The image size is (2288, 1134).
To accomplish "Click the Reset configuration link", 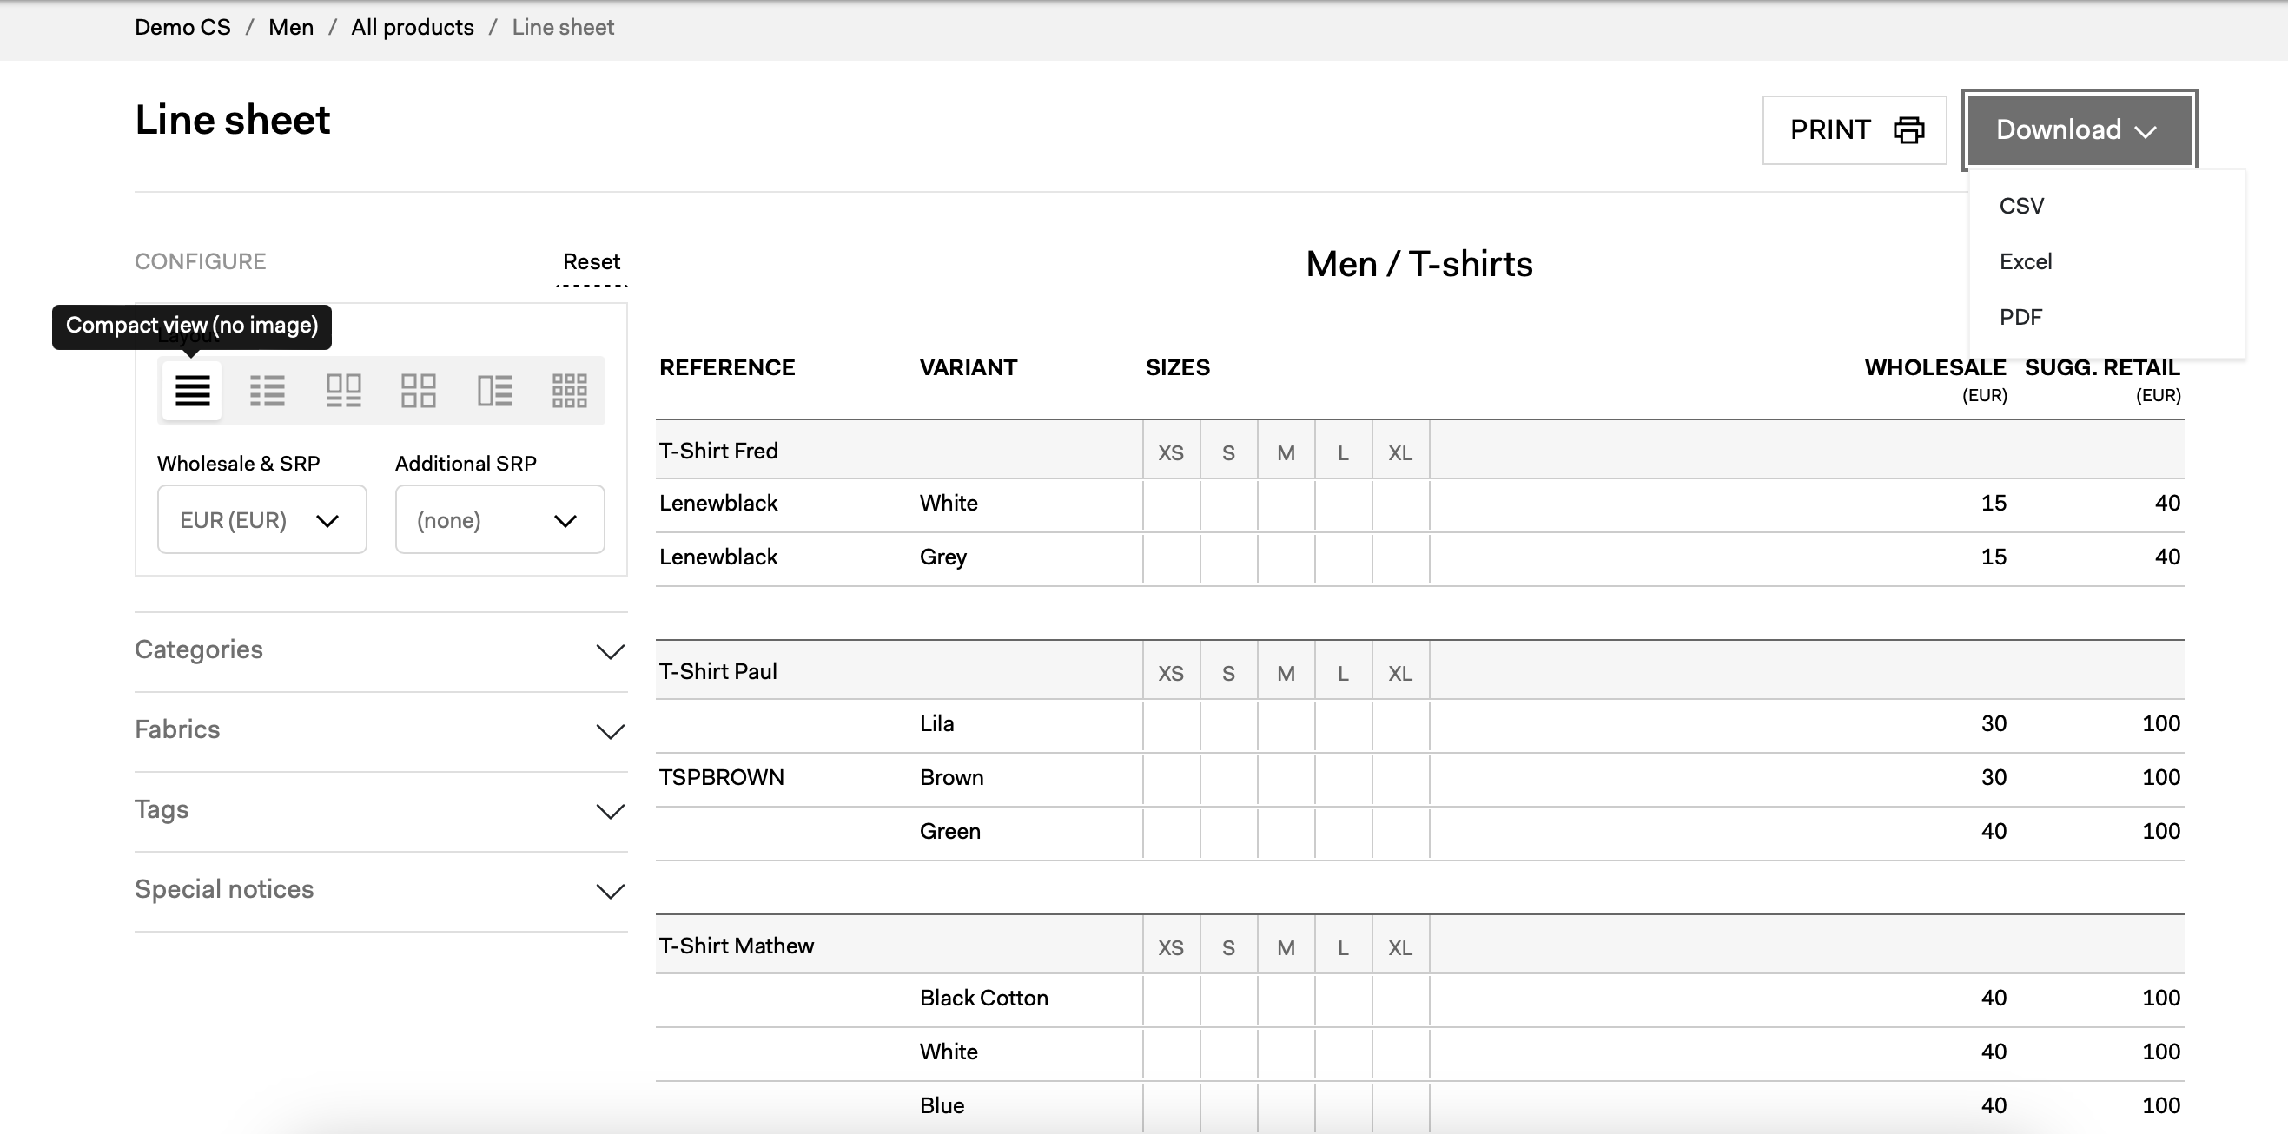I will coord(592,262).
